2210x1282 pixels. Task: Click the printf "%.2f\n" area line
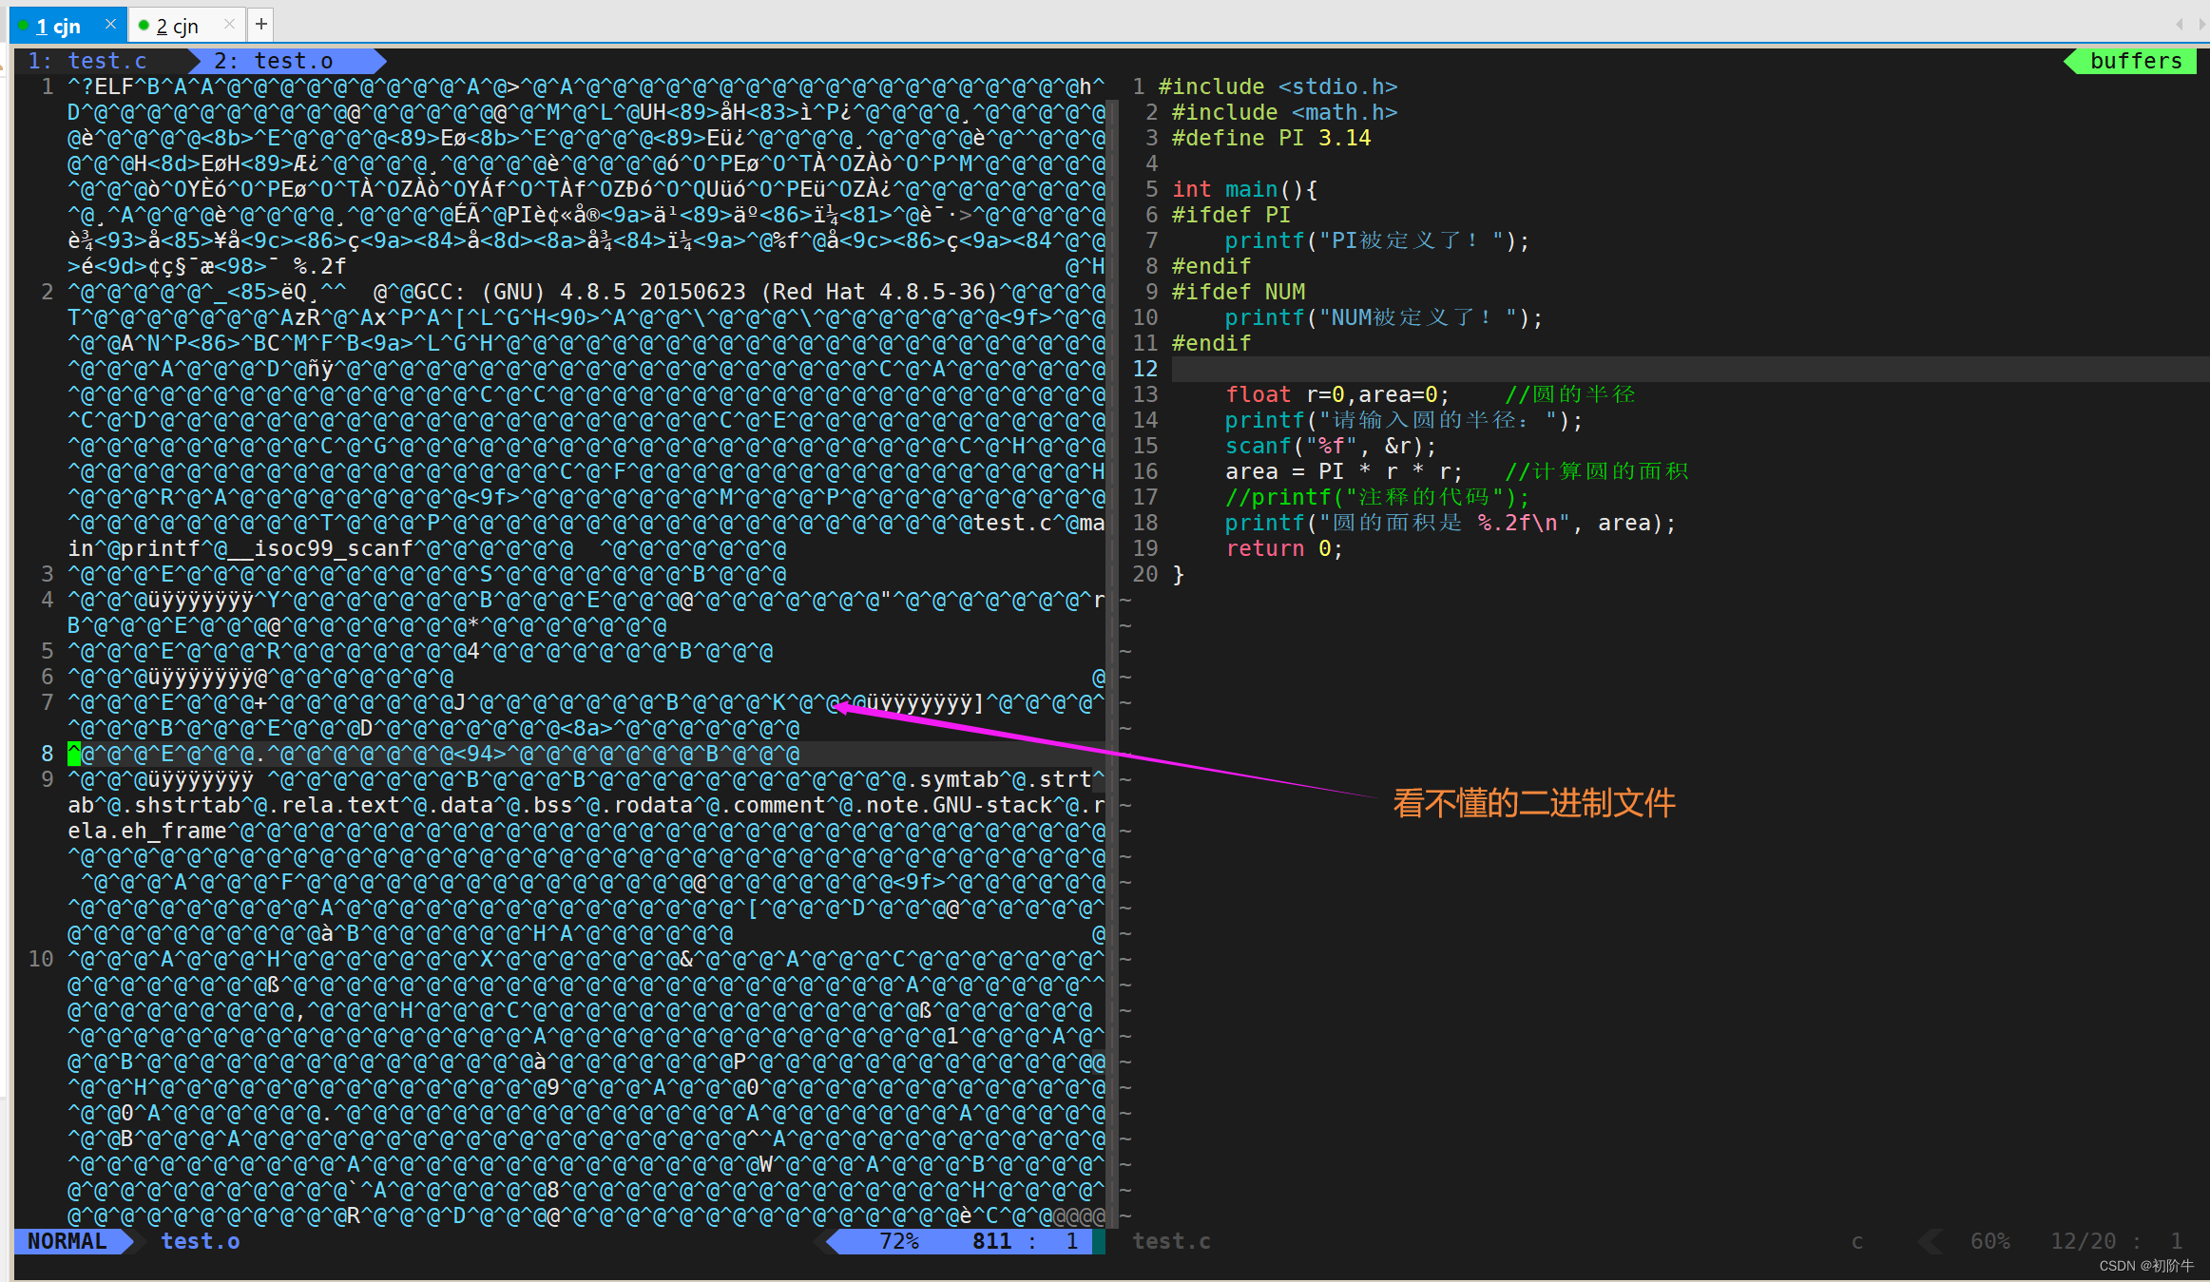coord(1451,523)
